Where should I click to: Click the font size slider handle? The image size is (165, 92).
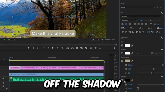click(151, 20)
